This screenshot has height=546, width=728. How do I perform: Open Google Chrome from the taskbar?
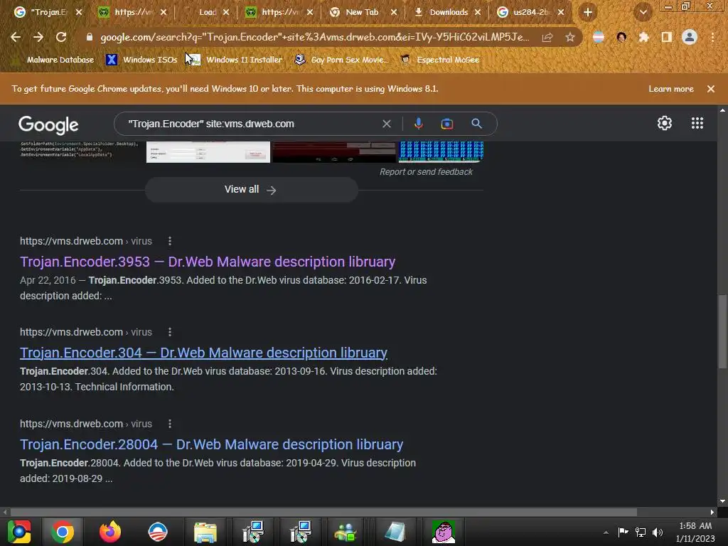click(x=63, y=532)
